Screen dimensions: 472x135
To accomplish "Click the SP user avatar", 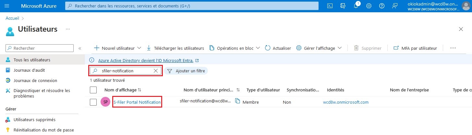I will (x=105, y=102).
